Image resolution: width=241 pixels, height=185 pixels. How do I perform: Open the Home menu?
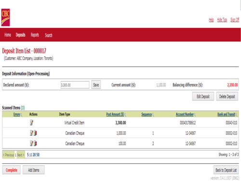tap(8, 35)
